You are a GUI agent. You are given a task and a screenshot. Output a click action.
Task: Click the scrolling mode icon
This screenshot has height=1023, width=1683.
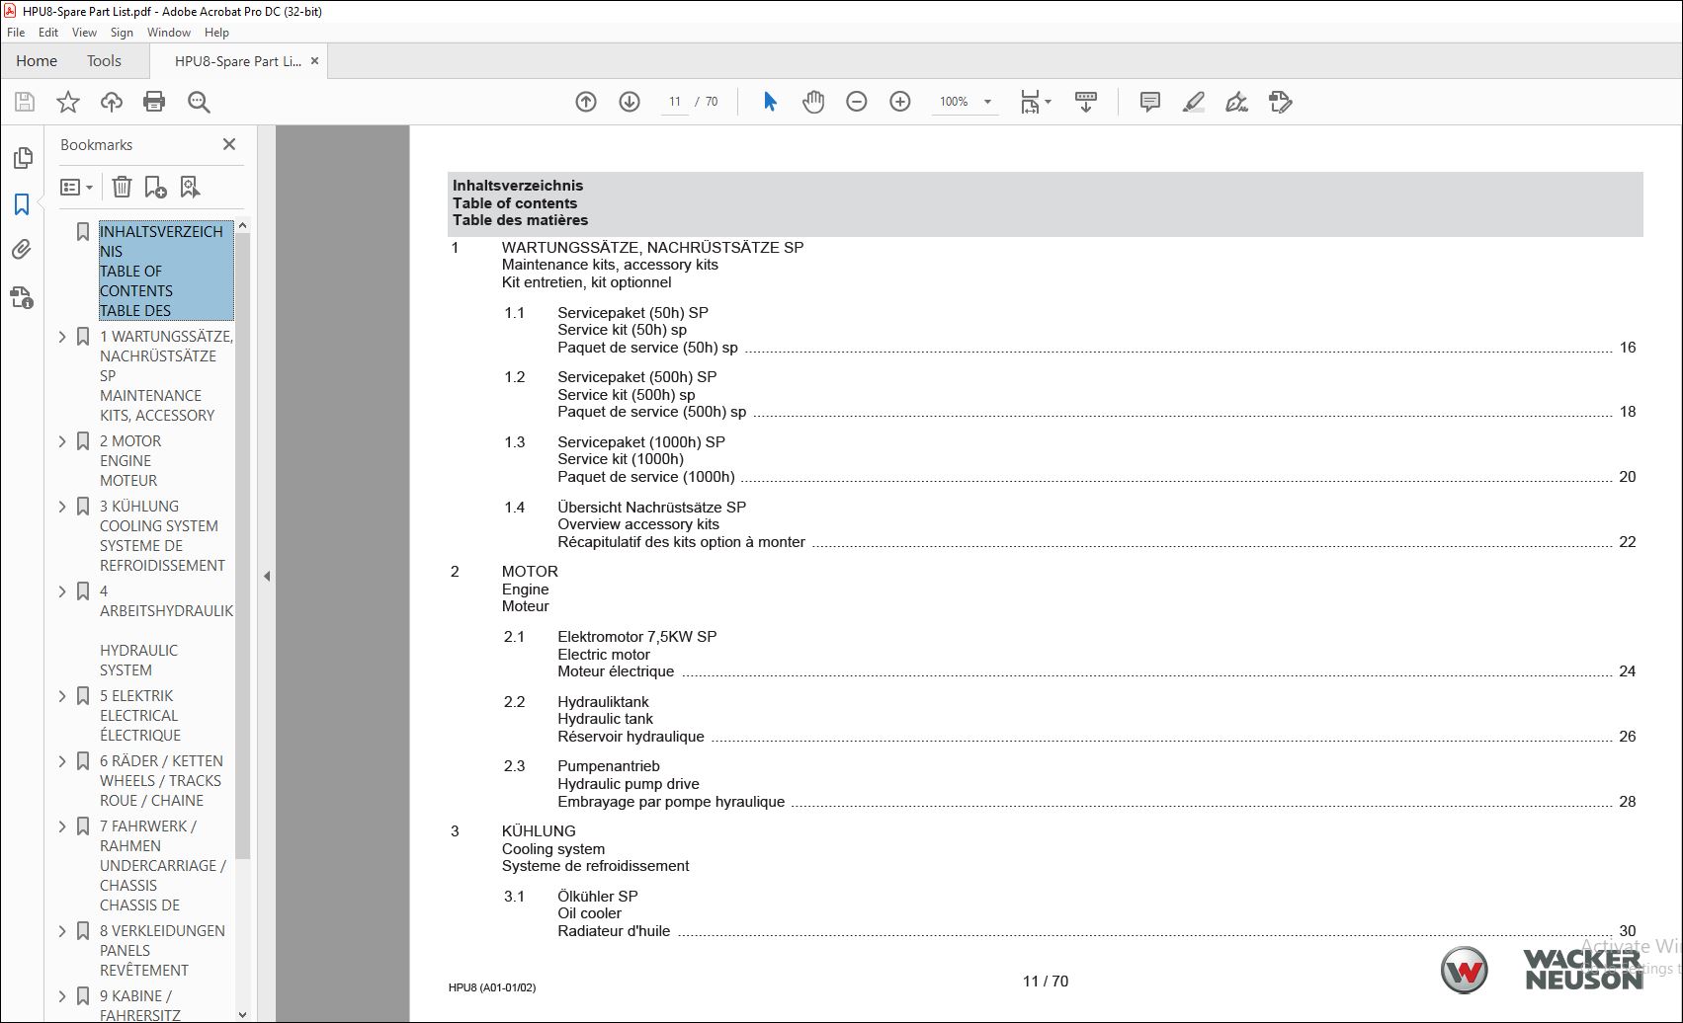coord(1086,102)
